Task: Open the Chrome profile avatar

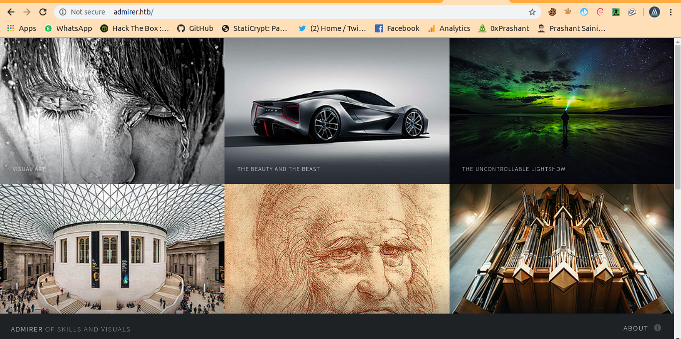Action: [655, 12]
